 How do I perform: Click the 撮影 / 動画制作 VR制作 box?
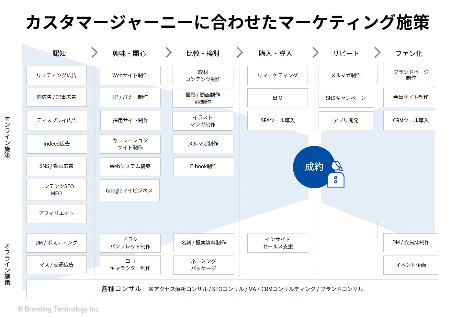[x=203, y=98]
